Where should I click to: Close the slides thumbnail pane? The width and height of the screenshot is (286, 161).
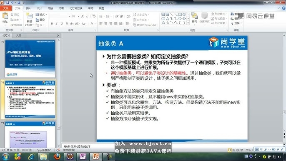(58, 35)
